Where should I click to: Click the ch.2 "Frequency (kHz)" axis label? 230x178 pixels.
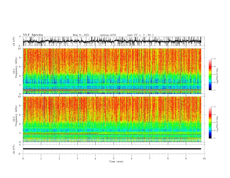coord(16,116)
